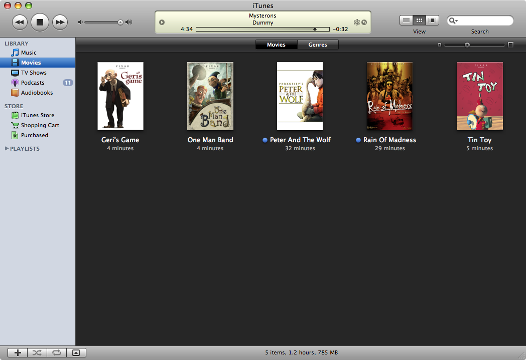This screenshot has height=360, width=526.
Task: Seek within the Mysterons progress bar
Action: point(262,30)
